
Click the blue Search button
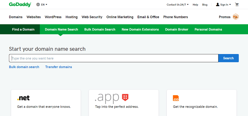(229, 58)
